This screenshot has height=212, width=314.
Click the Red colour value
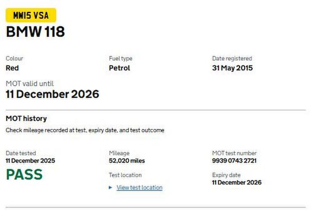point(12,68)
